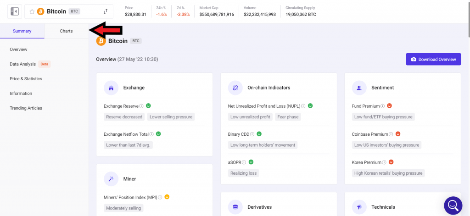
Task: Star Bitcoin as a favorite
Action: pos(32,11)
